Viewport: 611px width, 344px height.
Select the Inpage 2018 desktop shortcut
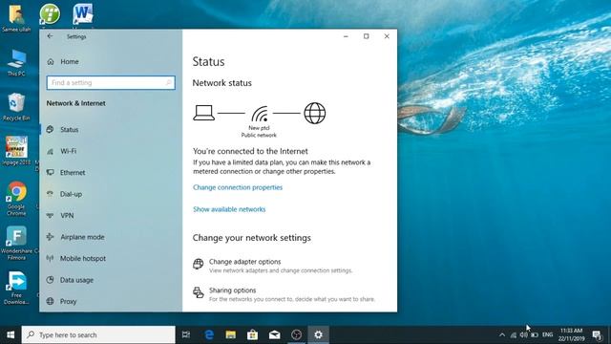pyautogui.click(x=16, y=151)
